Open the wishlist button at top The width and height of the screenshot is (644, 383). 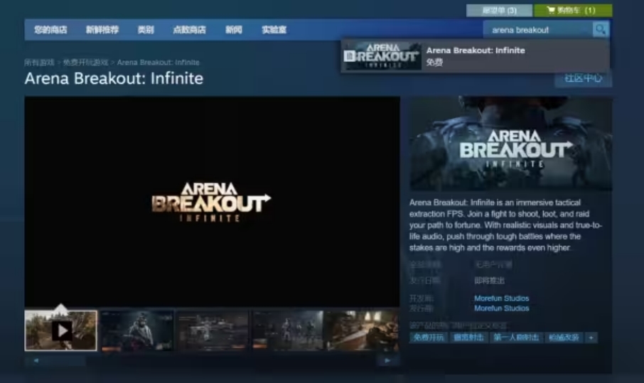coord(499,11)
